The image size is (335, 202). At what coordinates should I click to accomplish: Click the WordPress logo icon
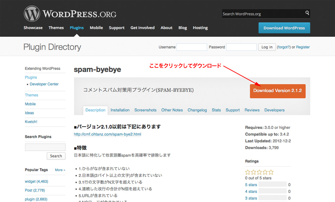[x=32, y=13]
